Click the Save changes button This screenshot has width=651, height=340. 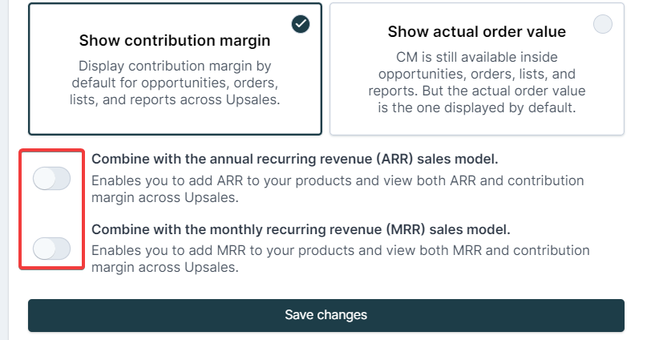coord(326,315)
